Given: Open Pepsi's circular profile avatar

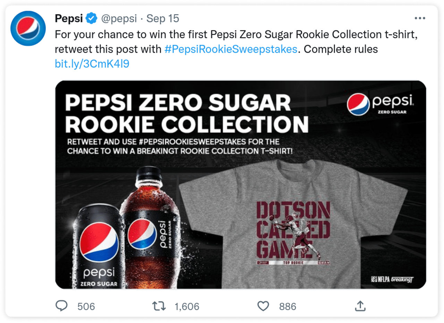Looking at the screenshot, I should coord(28,28).
